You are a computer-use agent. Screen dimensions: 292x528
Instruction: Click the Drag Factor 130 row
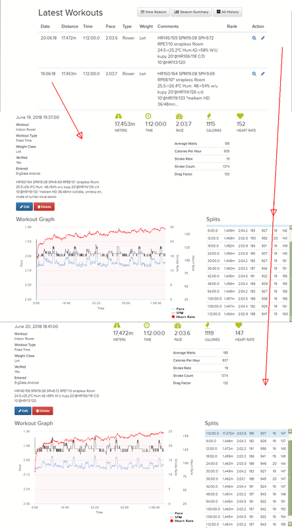tap(202, 174)
